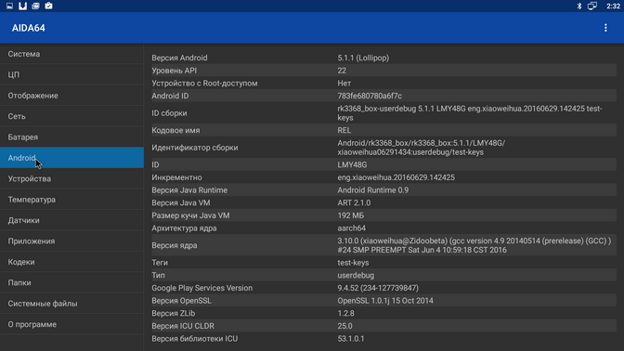Show the Температура section
The height and width of the screenshot is (351, 624).
(x=71, y=200)
